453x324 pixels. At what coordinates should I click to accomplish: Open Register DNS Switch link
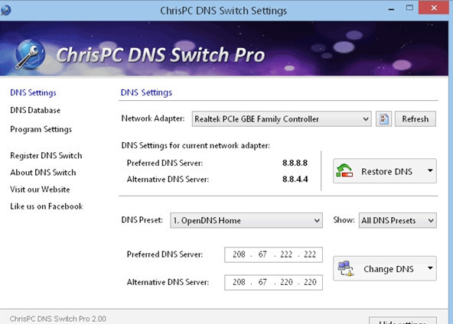[x=46, y=156]
